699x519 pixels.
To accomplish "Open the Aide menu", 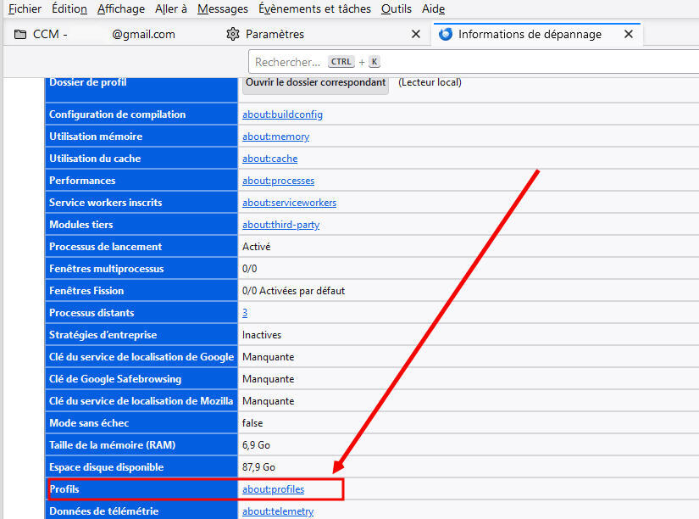I will click(433, 9).
